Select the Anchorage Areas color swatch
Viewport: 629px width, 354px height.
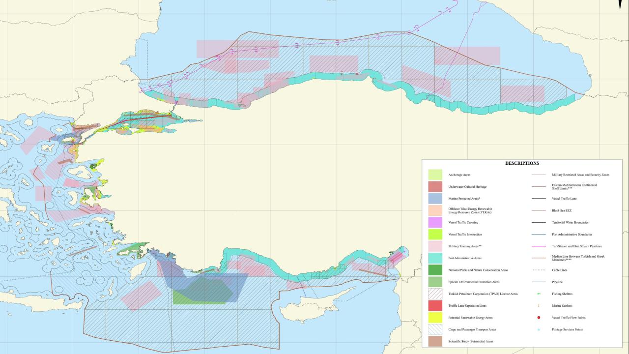coord(436,175)
